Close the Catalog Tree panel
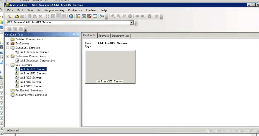Screen dimensions: 259x136 [78, 34]
